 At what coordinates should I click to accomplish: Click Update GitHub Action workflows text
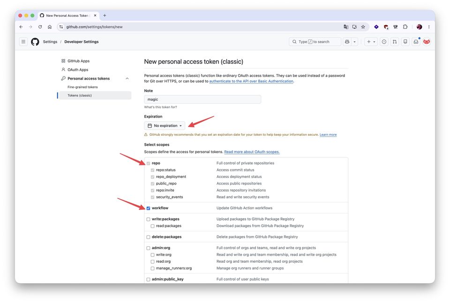245,208
